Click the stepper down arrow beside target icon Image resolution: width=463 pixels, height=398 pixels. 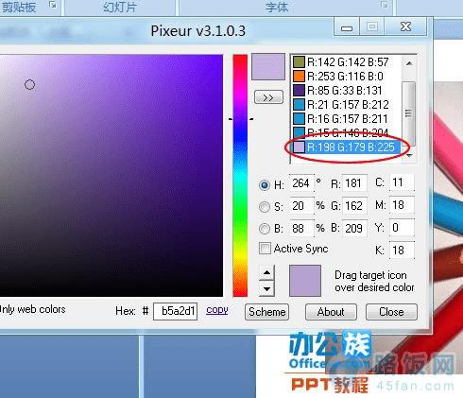tap(266, 288)
